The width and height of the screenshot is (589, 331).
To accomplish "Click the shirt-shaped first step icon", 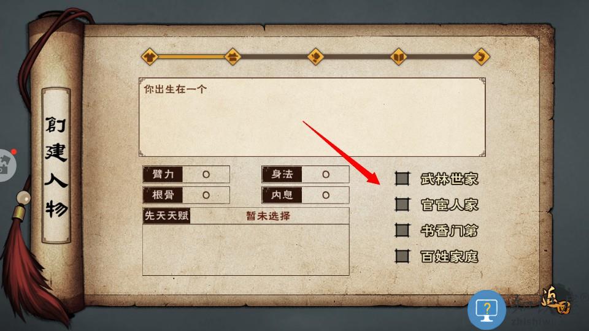I will click(150, 57).
